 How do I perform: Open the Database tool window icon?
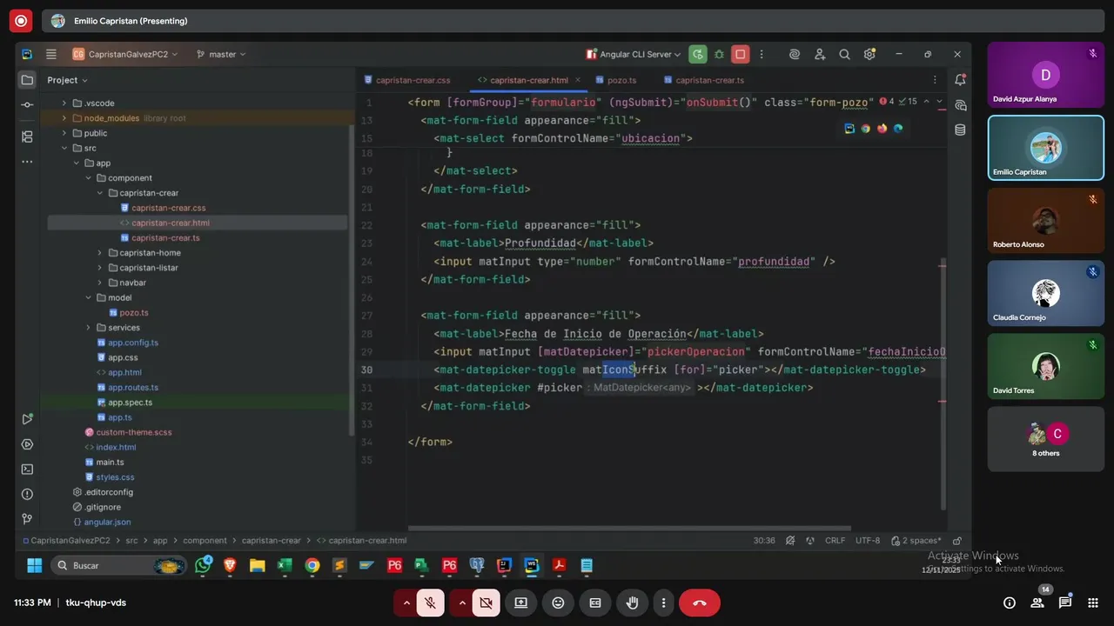[x=960, y=130]
